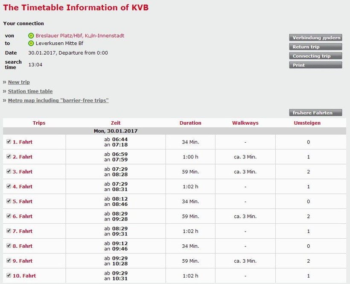Click the Verbindung ändern button
The width and height of the screenshot is (350, 284).
click(x=315, y=38)
